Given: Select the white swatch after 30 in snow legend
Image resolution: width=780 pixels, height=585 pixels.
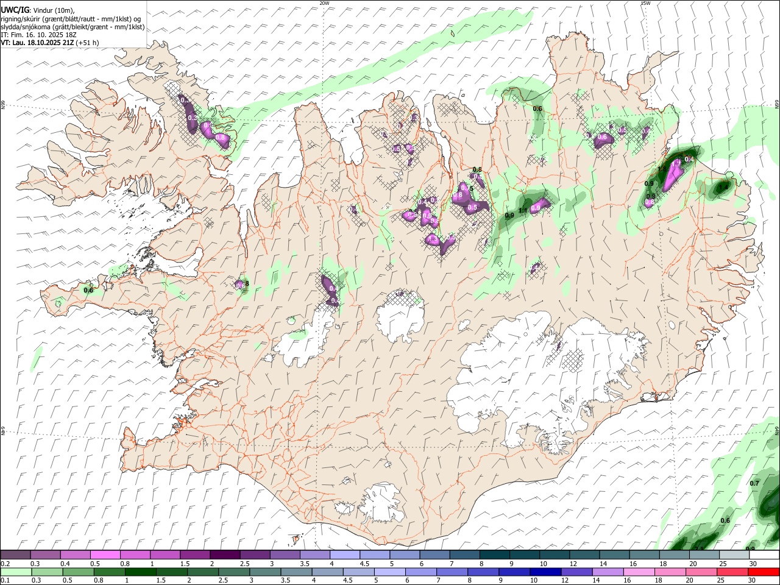Looking at the screenshot, I should (765, 555).
